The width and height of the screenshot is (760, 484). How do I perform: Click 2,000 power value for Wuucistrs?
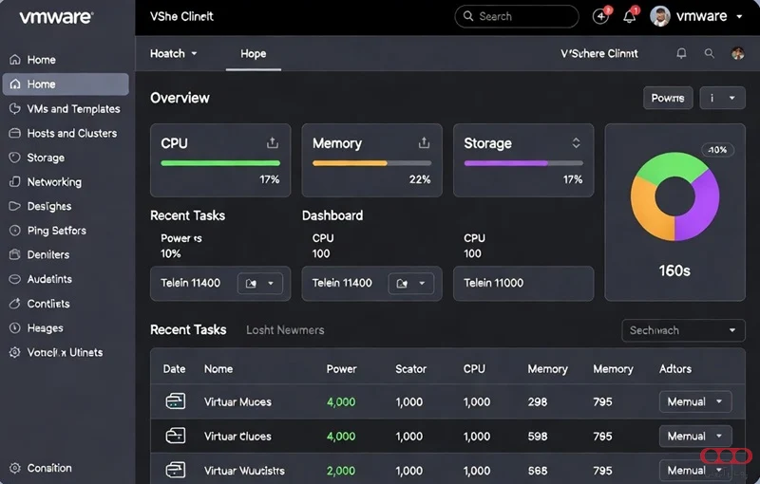341,470
